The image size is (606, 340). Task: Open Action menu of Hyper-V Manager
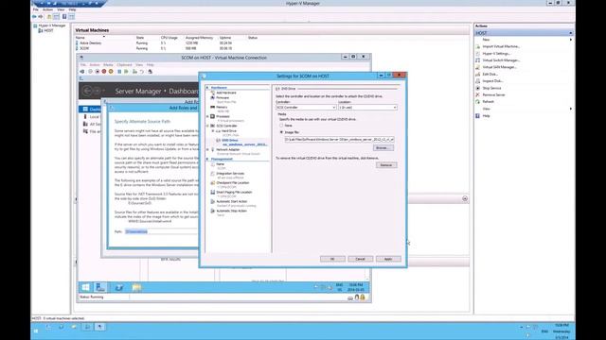tap(47, 9)
